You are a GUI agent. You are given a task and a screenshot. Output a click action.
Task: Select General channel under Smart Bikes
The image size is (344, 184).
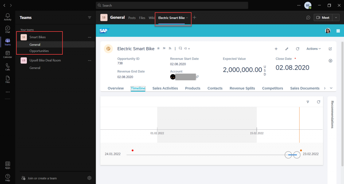click(35, 45)
